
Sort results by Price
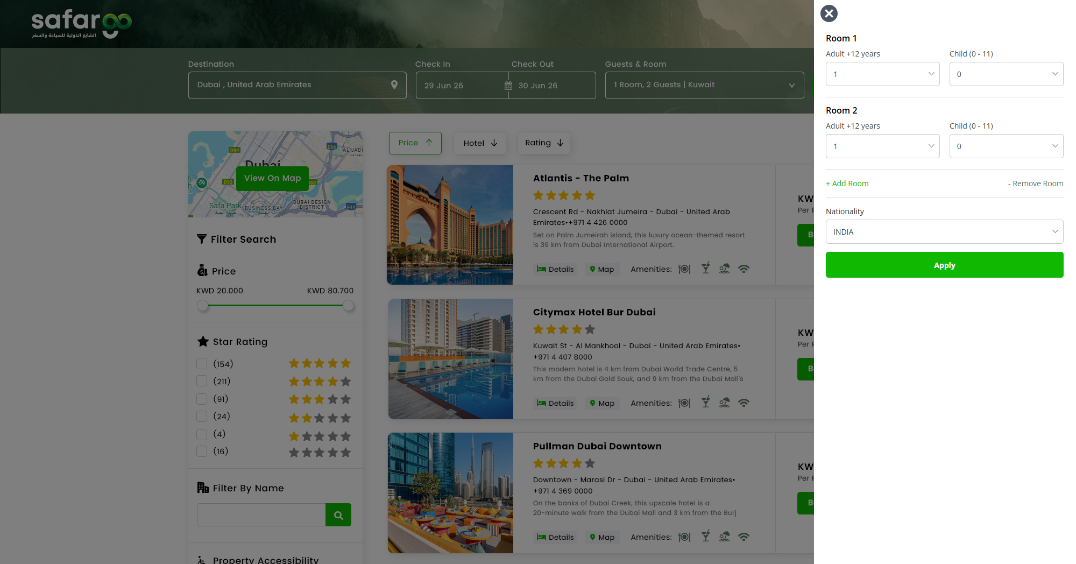click(415, 143)
